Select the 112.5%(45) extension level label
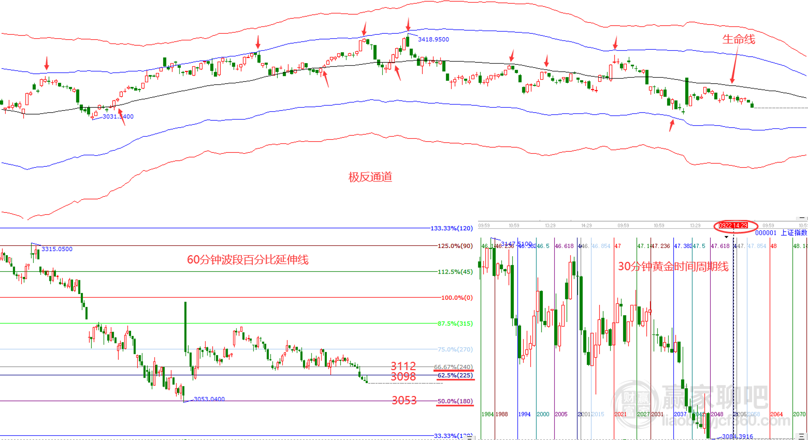The height and width of the screenshot is (440, 808). tap(455, 272)
